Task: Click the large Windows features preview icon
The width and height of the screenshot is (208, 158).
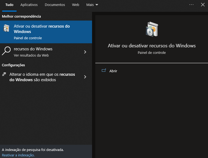Action: tap(152, 29)
